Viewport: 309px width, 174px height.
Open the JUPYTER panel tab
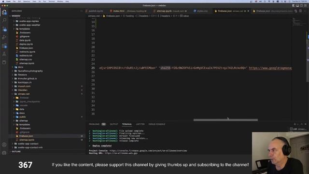pyautogui.click(x=140, y=124)
